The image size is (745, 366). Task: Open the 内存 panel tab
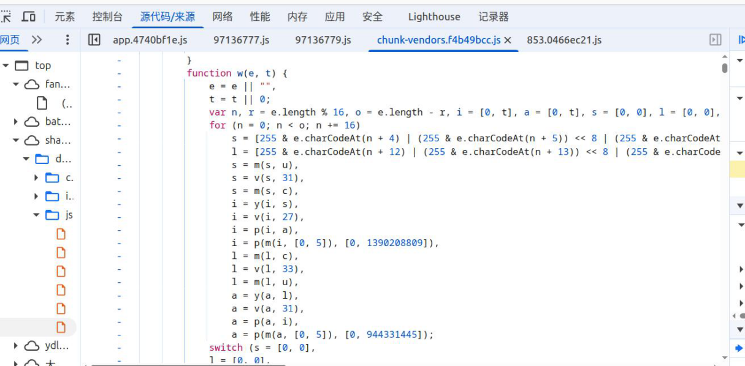coord(297,17)
